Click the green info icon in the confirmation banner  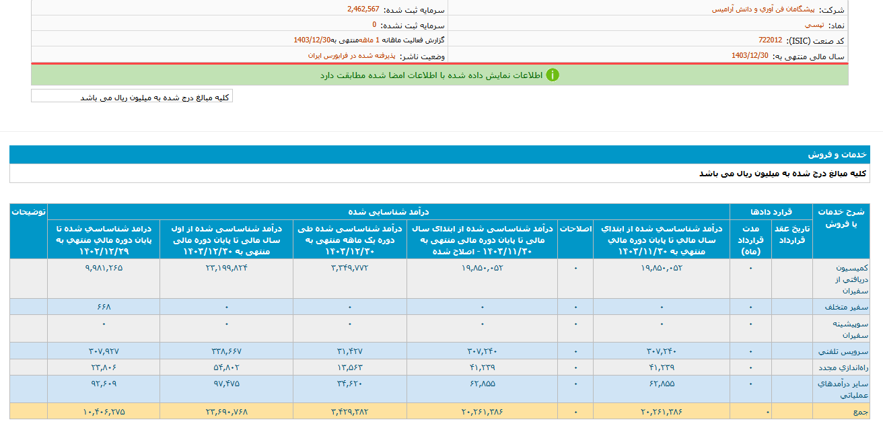553,75
